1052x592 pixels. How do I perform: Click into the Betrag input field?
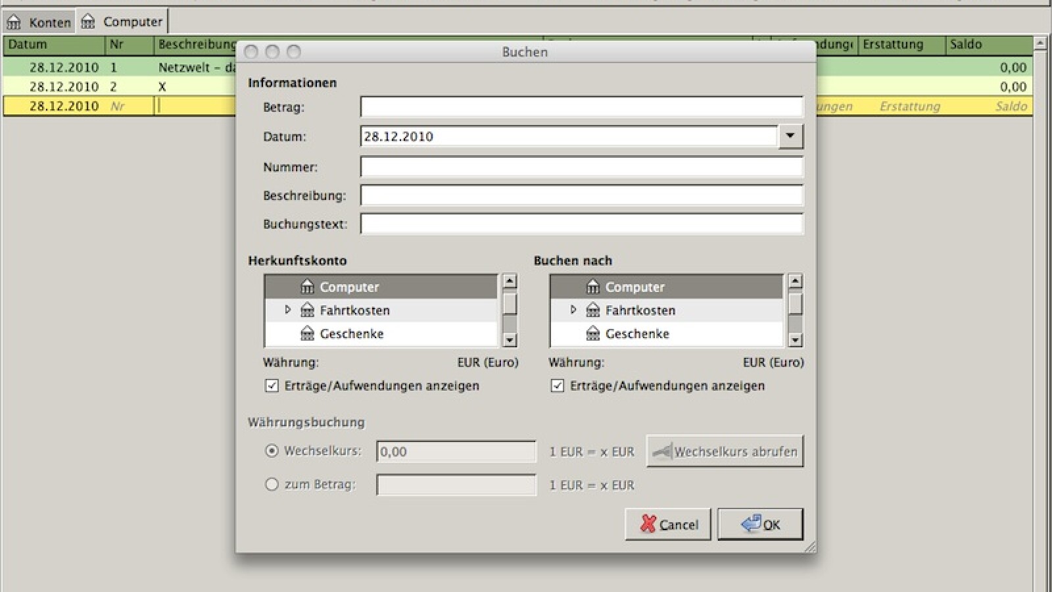pyautogui.click(x=581, y=107)
